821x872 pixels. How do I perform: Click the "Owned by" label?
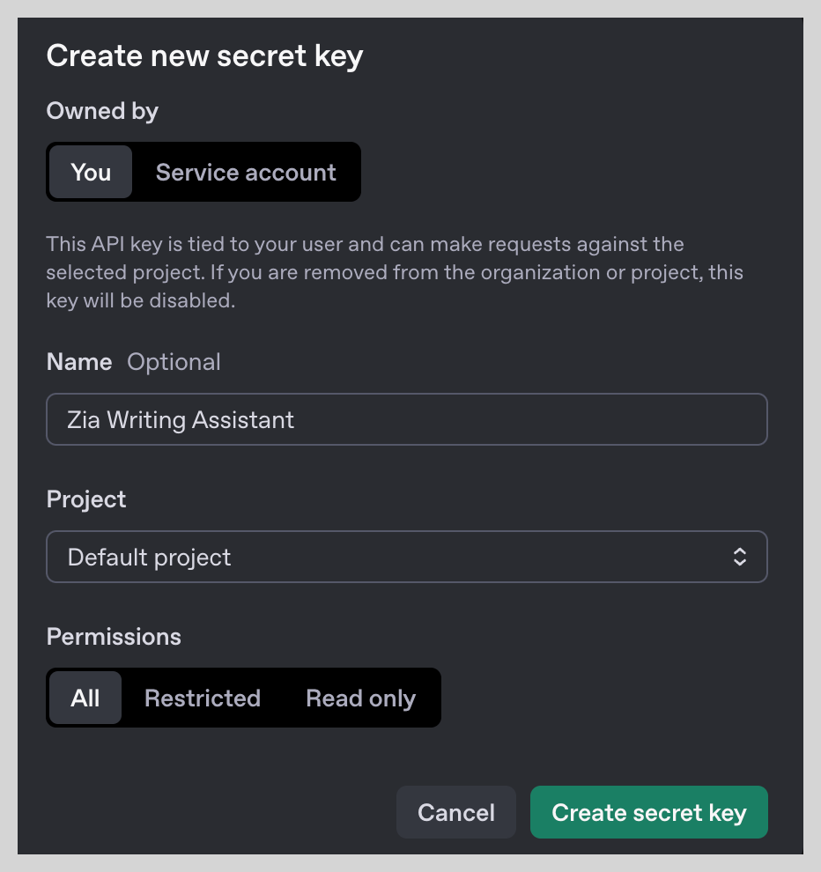[x=102, y=111]
